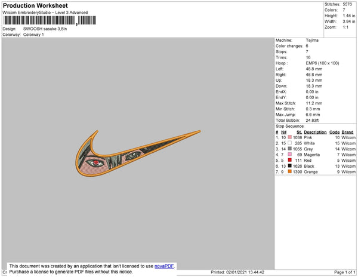
Task: Click the 'Stop Sequence:' heading
Action: click(x=290, y=127)
